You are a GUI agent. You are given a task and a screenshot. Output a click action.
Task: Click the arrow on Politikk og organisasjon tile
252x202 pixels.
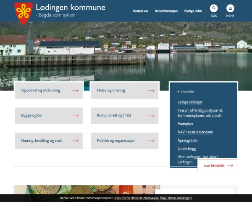[x=151, y=141]
